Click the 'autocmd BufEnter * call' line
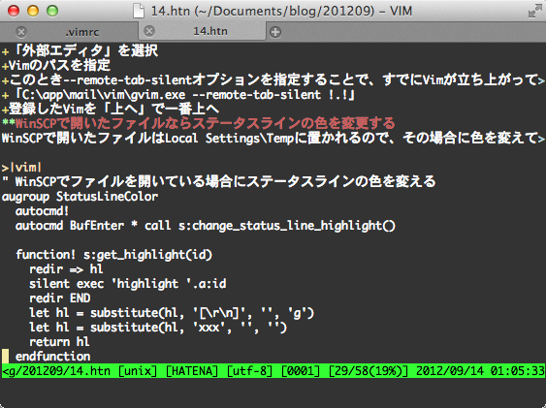 pos(206,226)
